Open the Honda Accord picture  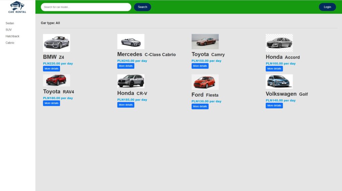click(279, 43)
